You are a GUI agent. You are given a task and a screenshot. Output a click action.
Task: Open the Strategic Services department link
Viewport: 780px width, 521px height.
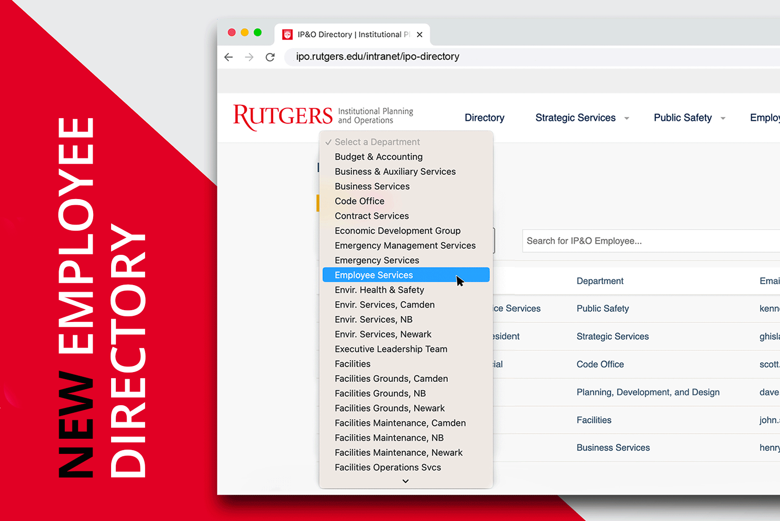point(612,337)
